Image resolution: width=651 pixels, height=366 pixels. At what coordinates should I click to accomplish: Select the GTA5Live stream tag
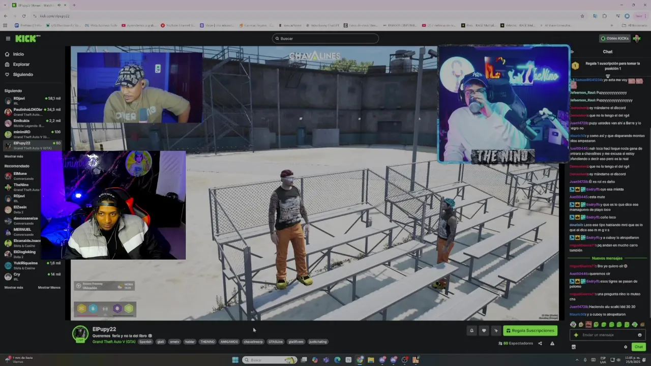pyautogui.click(x=276, y=342)
